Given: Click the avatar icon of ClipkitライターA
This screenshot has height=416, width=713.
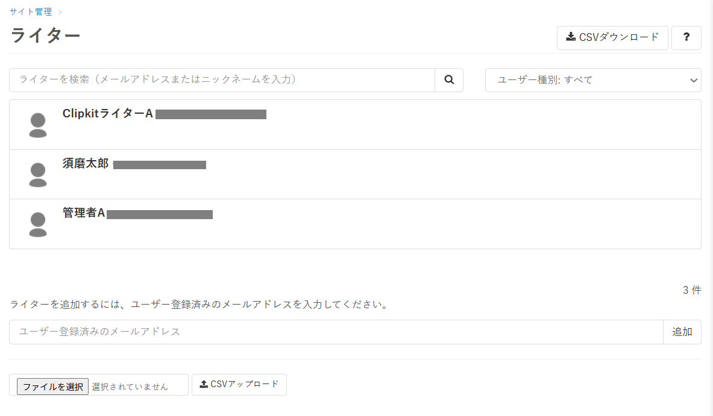Looking at the screenshot, I should coord(38,125).
